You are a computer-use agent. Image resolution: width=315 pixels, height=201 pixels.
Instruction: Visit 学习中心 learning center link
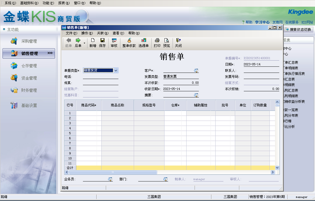click(x=262, y=22)
